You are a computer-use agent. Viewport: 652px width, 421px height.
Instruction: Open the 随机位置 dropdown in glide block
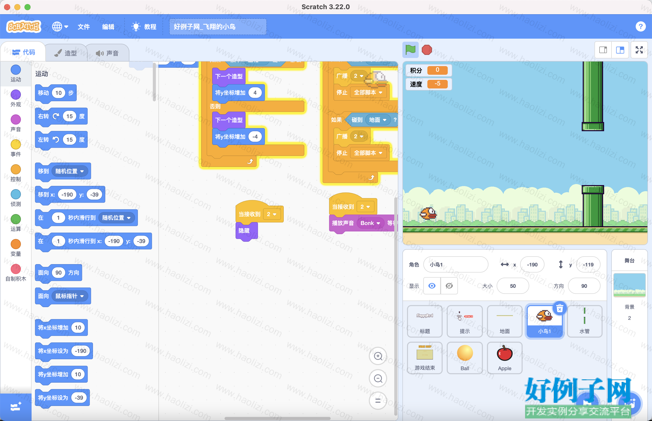click(x=116, y=218)
